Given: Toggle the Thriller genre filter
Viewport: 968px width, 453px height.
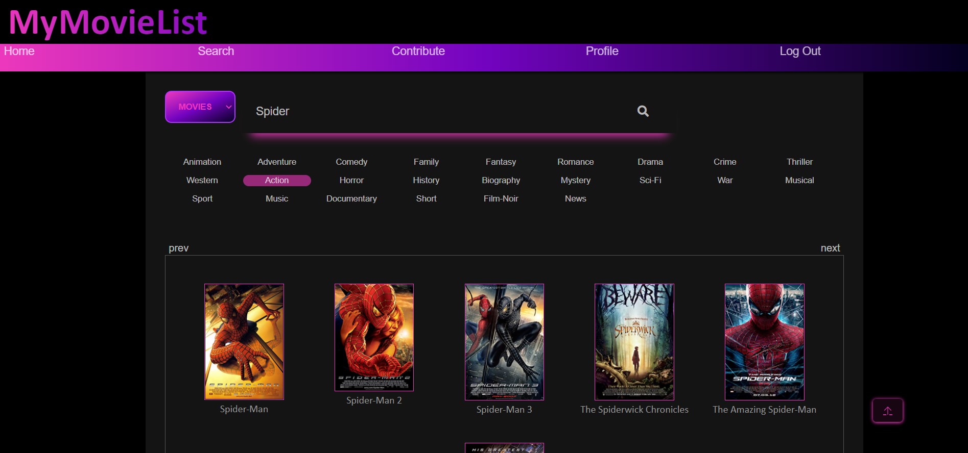Looking at the screenshot, I should point(799,162).
